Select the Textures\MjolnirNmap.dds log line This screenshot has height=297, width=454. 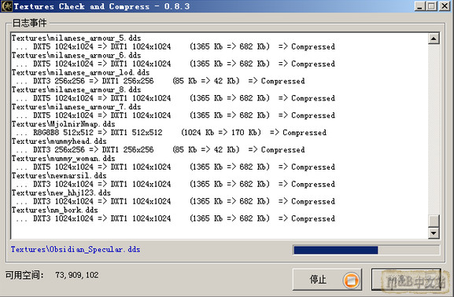click(x=64, y=124)
